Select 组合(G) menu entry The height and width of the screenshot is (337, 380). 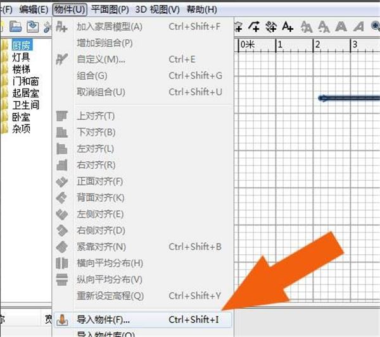(142, 76)
